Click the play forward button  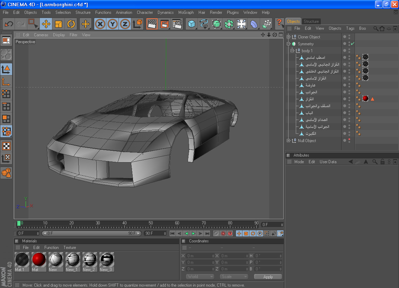[193, 233]
